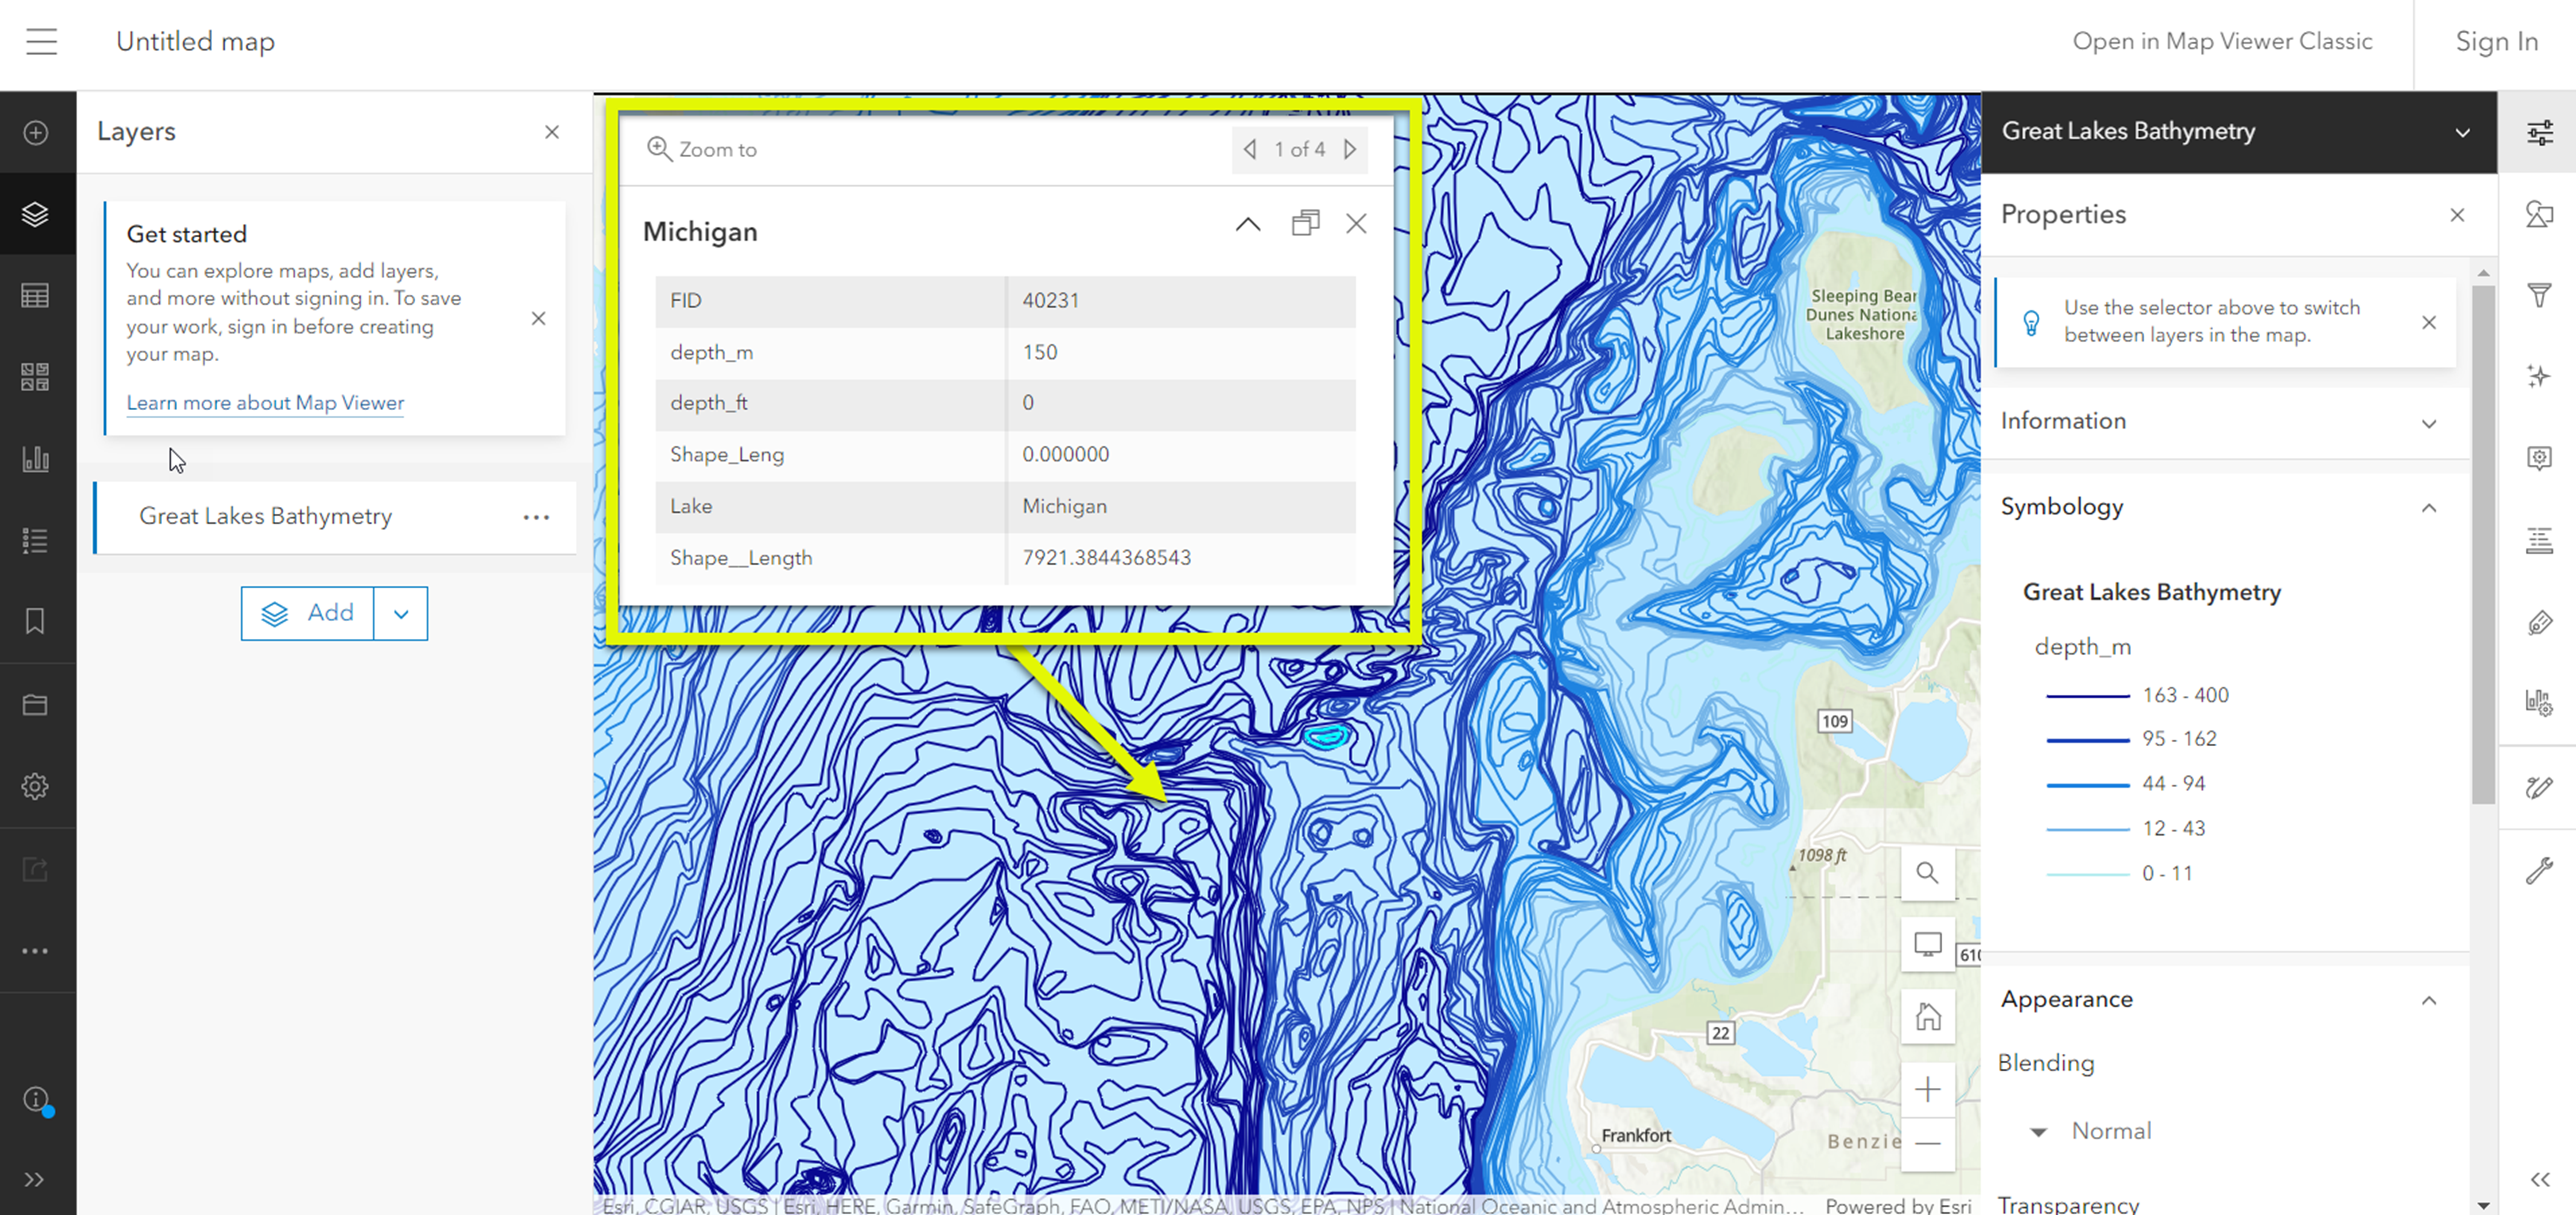
Task: Click the depth_m value 150 cell
Action: click(1181, 352)
